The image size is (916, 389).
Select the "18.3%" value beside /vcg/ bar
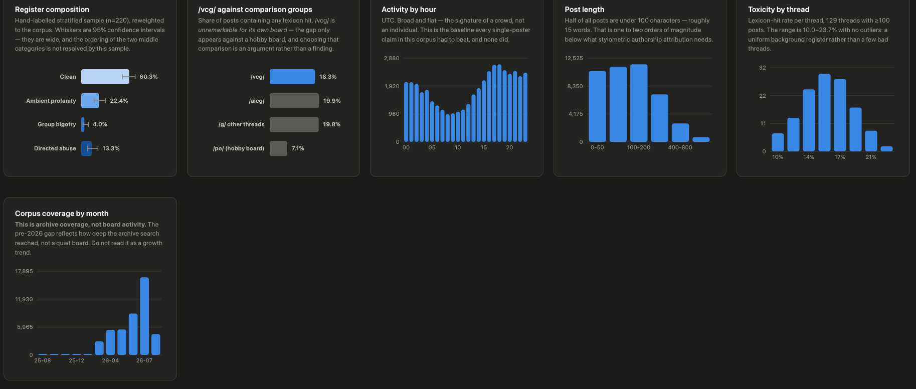[328, 77]
